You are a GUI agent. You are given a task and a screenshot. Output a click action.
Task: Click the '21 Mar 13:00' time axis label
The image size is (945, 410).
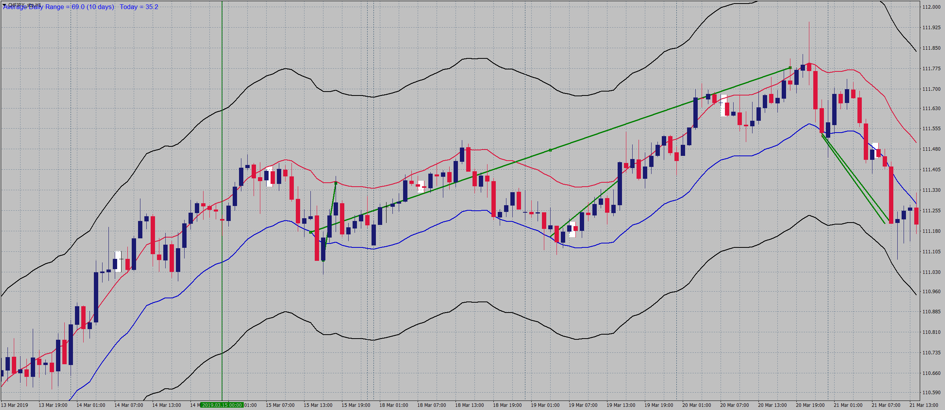pyautogui.click(x=924, y=405)
